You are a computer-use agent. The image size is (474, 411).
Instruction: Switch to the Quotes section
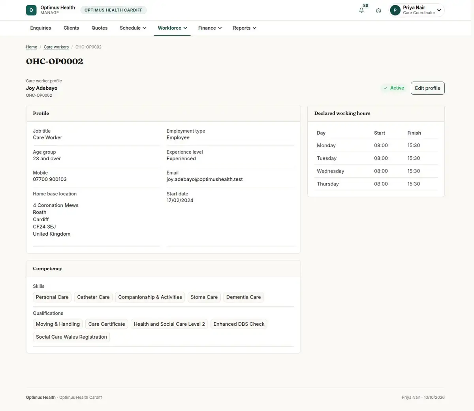click(x=100, y=28)
